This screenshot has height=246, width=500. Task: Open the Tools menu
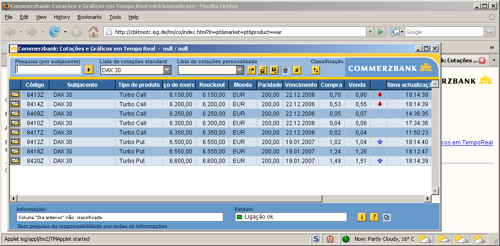(115, 17)
